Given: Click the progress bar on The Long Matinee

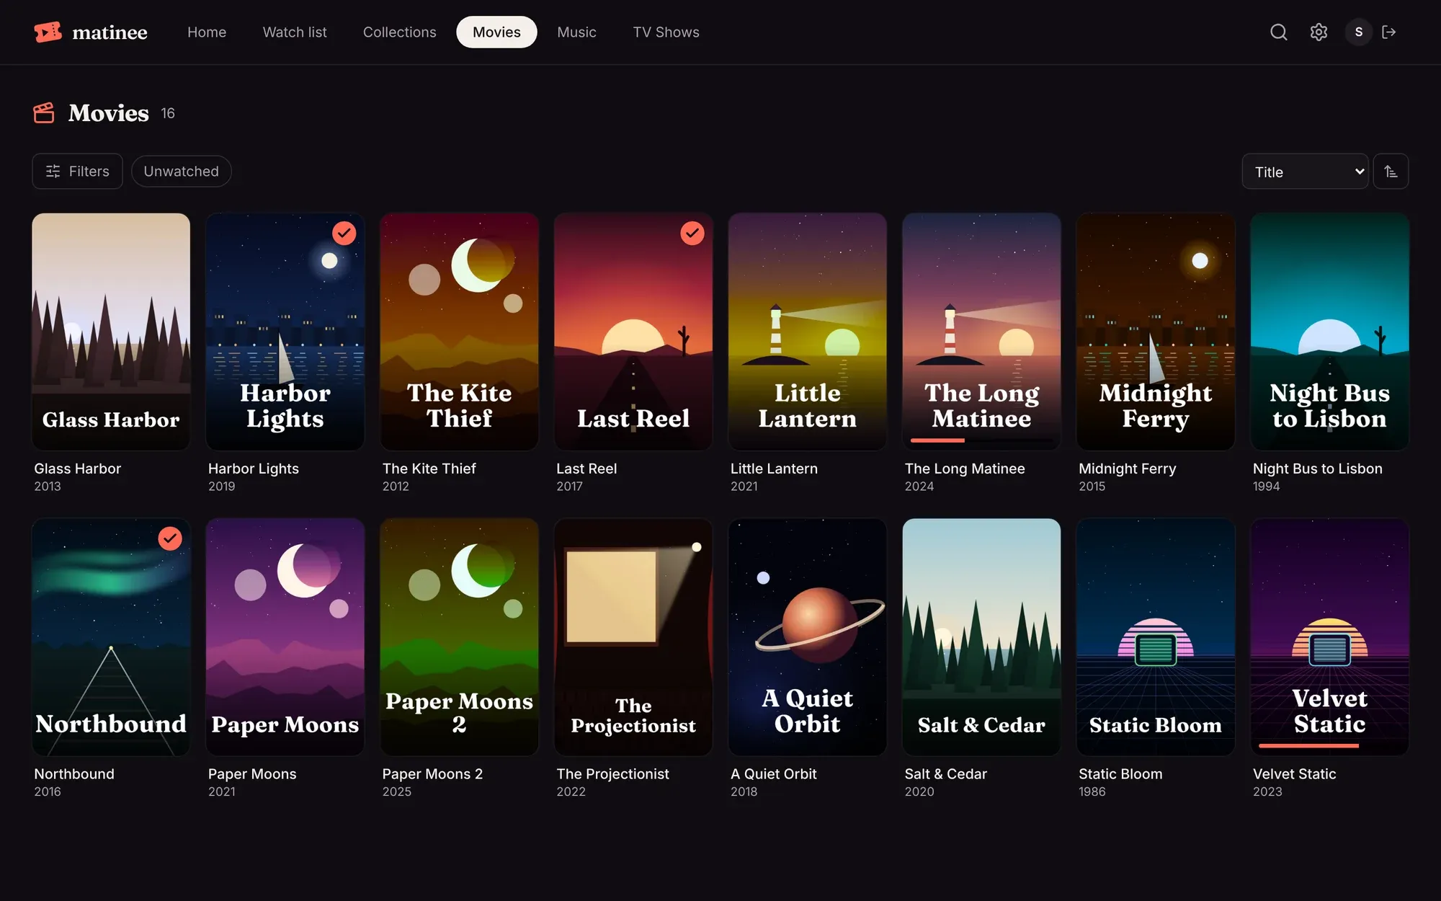Looking at the screenshot, I should (x=981, y=440).
